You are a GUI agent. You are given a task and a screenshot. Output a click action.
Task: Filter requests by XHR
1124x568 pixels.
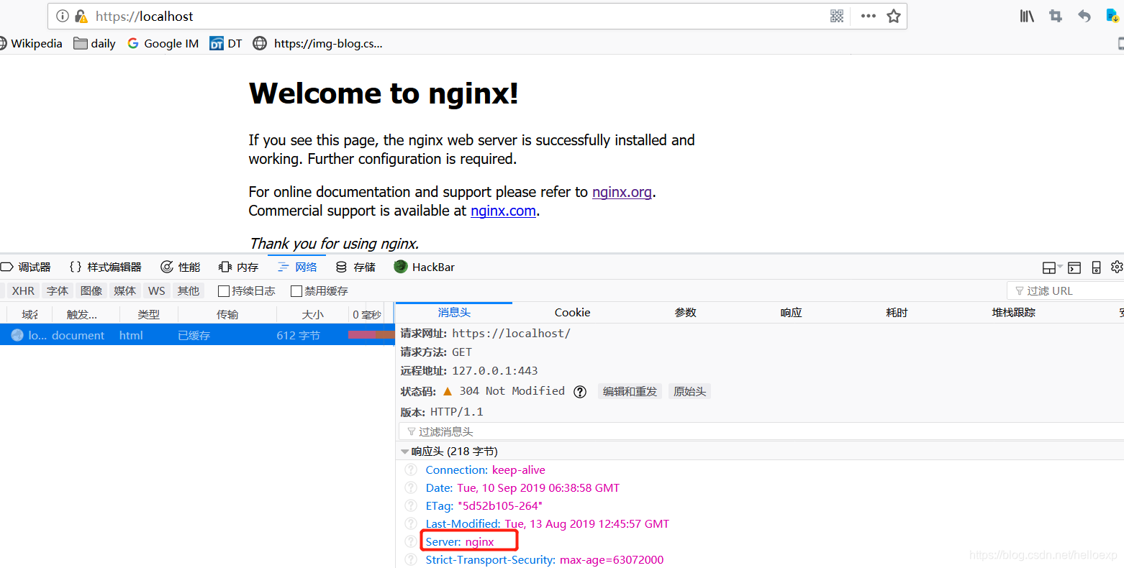click(23, 290)
